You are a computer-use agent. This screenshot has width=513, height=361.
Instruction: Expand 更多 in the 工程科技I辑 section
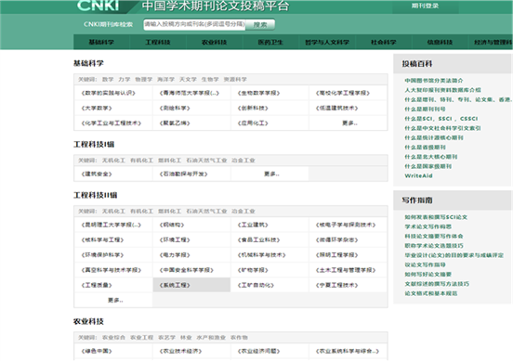pyautogui.click(x=271, y=174)
